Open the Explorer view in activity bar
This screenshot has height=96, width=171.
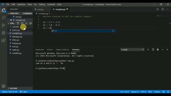pyautogui.click(x=3, y=10)
